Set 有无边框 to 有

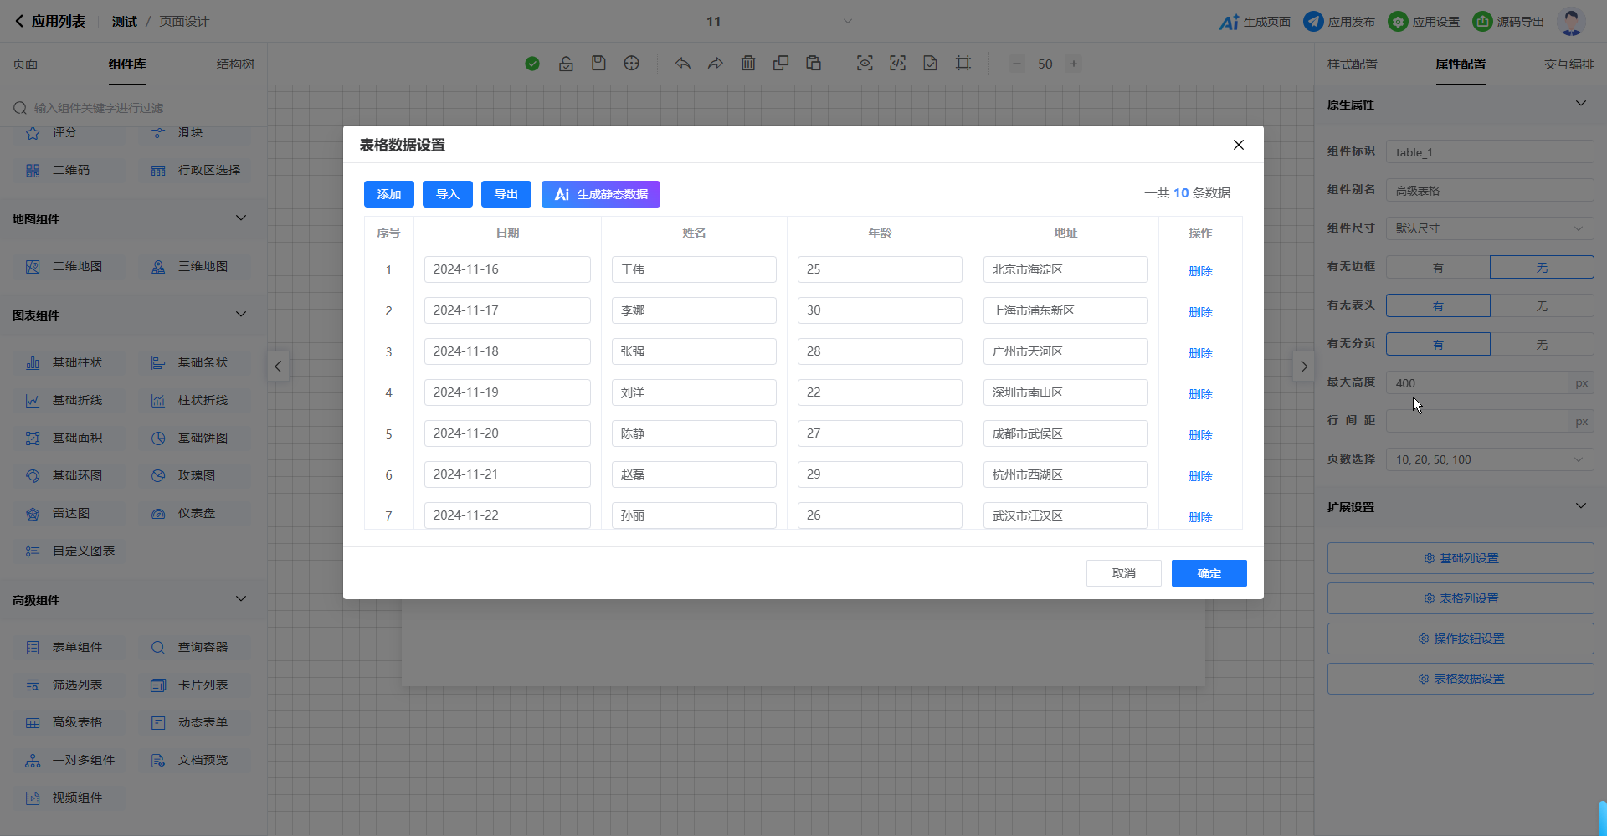(1437, 268)
